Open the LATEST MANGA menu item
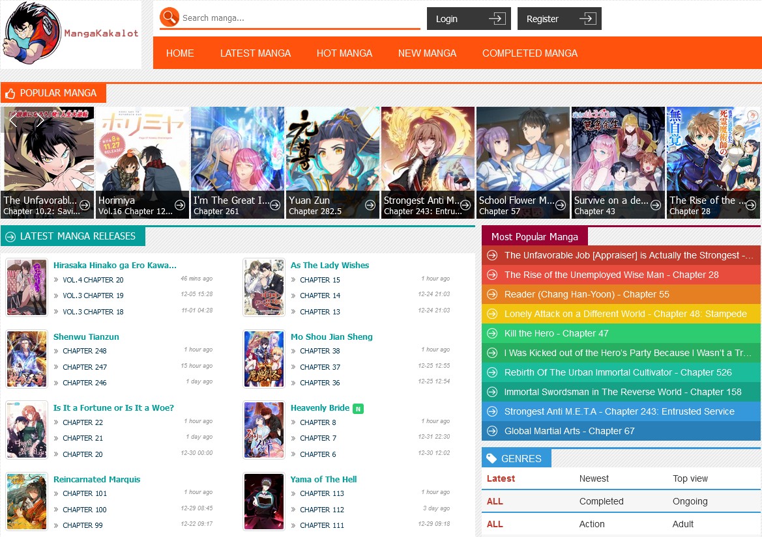The height and width of the screenshot is (537, 762). pos(256,53)
